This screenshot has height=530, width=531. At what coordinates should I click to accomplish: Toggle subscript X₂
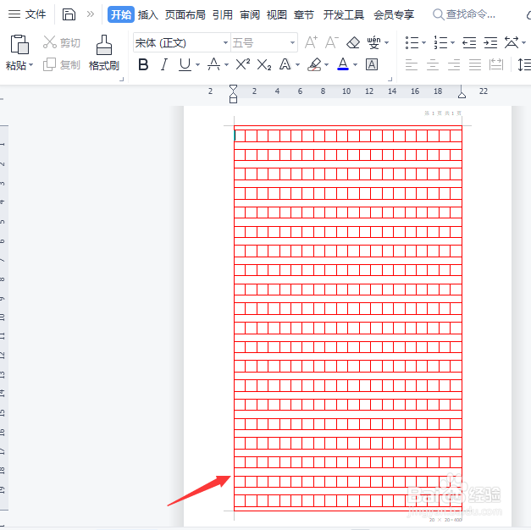[264, 64]
